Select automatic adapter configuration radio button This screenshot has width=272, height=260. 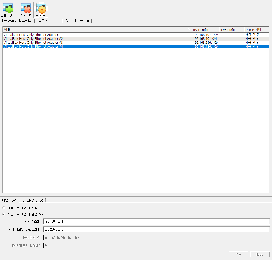tap(4, 208)
